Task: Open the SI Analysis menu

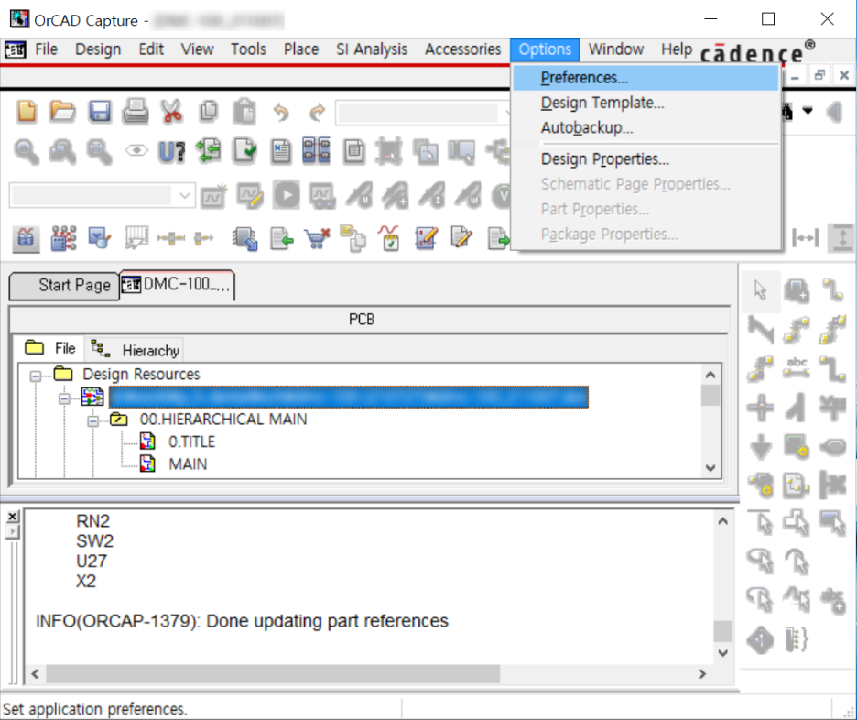Action: pyautogui.click(x=372, y=49)
